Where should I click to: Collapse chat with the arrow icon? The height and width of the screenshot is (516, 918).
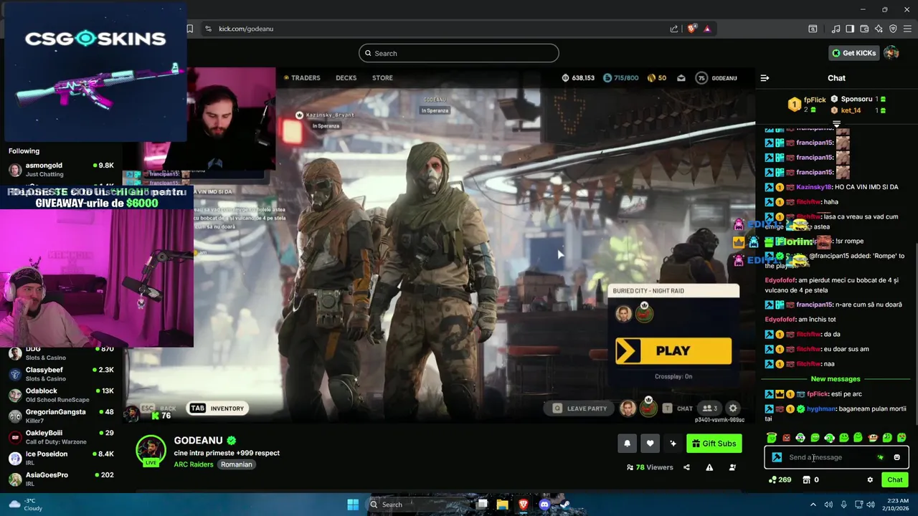(765, 77)
